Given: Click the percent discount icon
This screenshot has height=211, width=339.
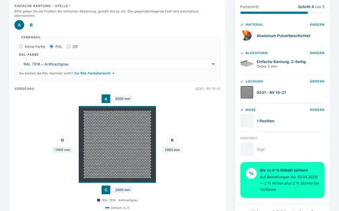Looking at the screenshot, I should (x=251, y=173).
